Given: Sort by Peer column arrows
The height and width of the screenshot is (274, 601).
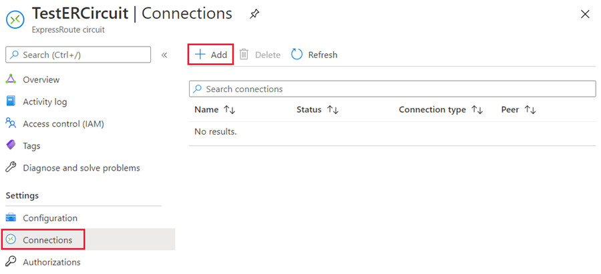Looking at the screenshot, I should click(530, 109).
